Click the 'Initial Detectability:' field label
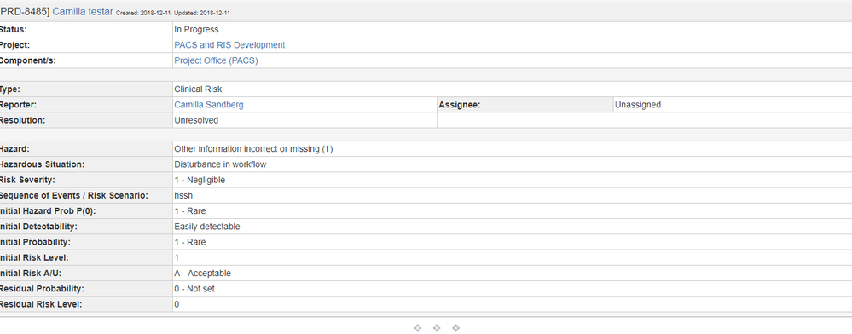Screen dimensions: 852x334 pyautogui.click(x=38, y=227)
